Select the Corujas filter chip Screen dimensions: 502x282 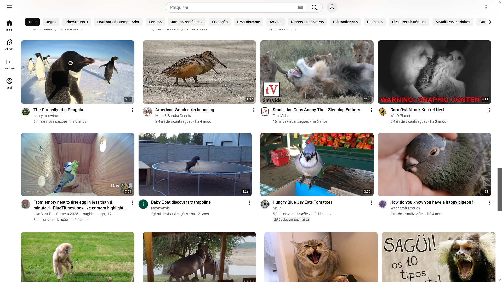155,22
